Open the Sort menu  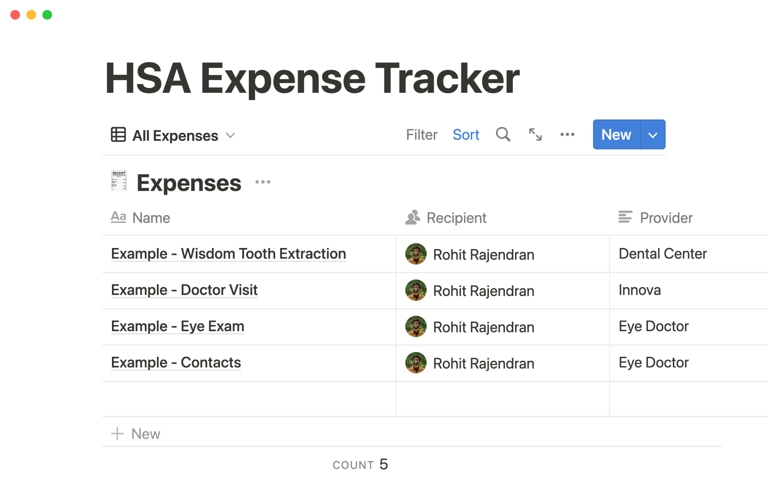coord(466,134)
